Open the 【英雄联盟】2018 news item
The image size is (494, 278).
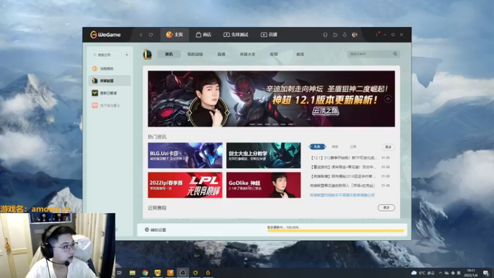[x=343, y=176]
